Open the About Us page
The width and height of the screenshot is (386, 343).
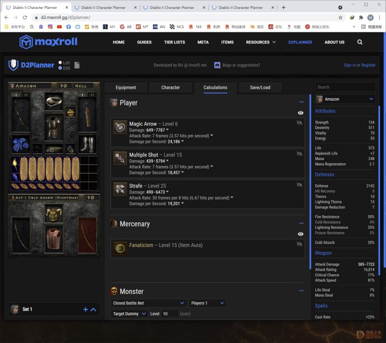334,42
